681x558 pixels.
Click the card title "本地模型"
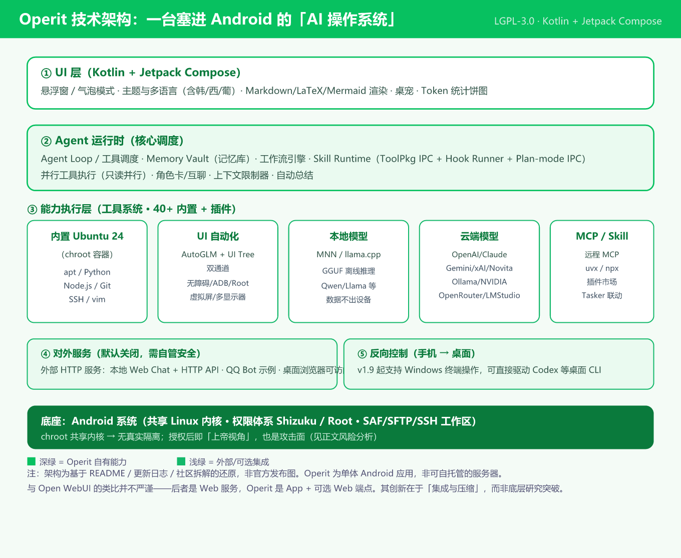(349, 236)
